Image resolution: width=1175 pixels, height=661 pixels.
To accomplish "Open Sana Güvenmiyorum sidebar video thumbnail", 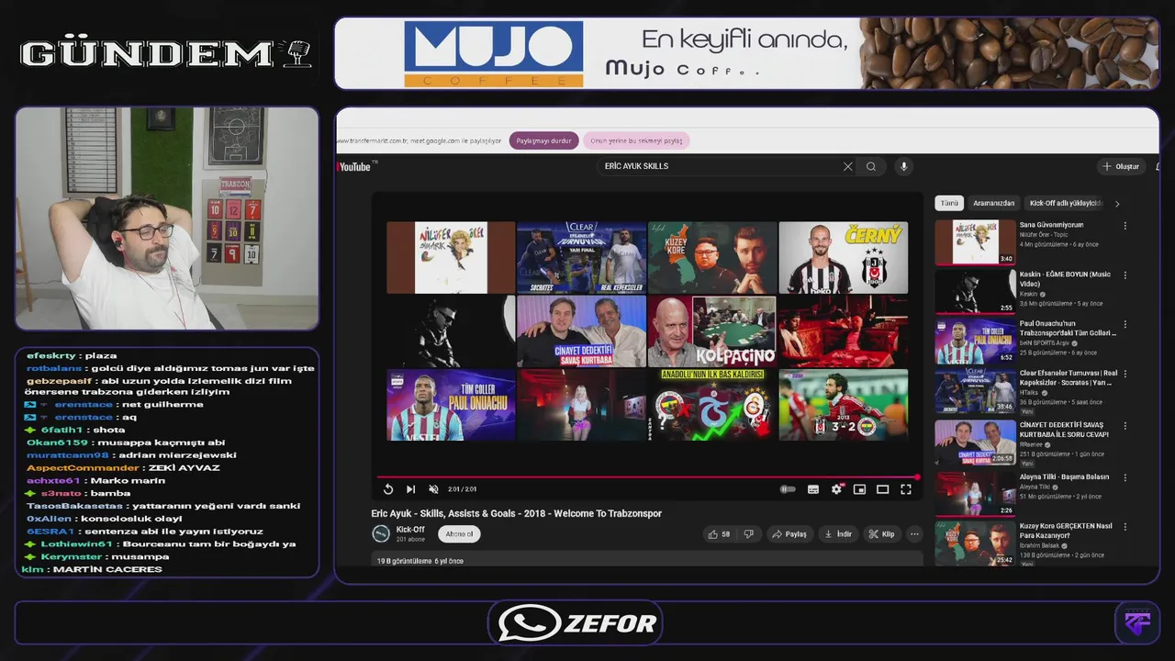I will [x=975, y=242].
